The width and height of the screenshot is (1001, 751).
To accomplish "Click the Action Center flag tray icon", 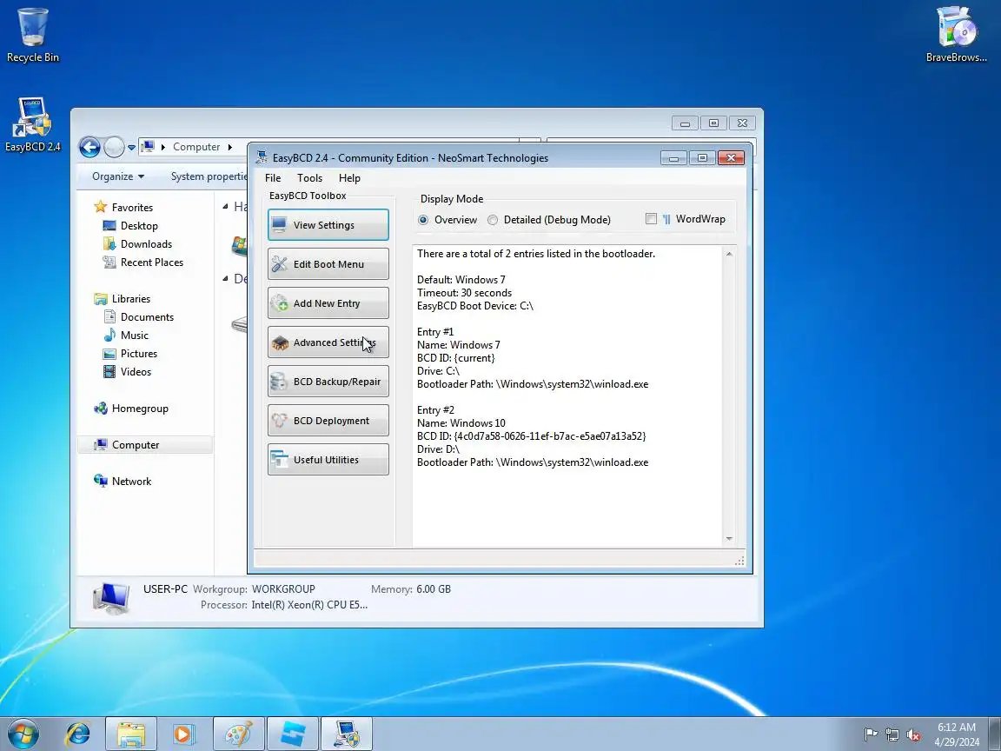I will [x=871, y=734].
